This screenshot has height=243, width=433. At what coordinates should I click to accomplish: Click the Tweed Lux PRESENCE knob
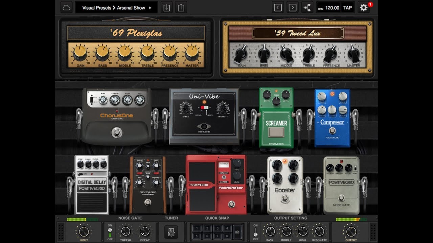coord(331,53)
